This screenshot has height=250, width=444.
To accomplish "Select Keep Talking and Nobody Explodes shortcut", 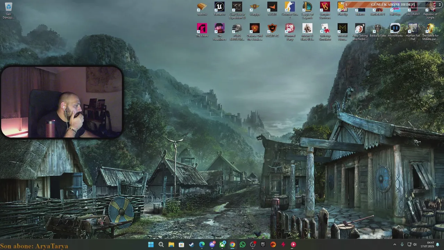I will (360, 32).
